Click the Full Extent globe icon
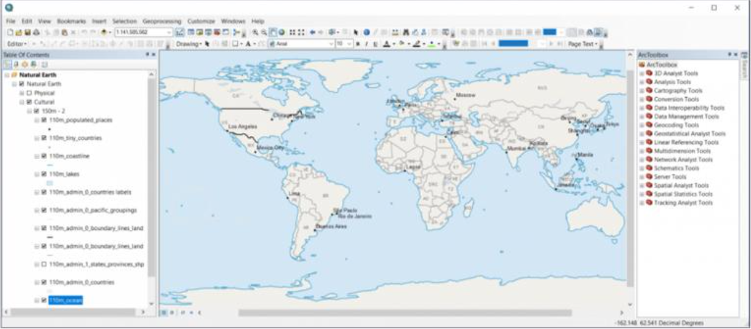 [281, 32]
